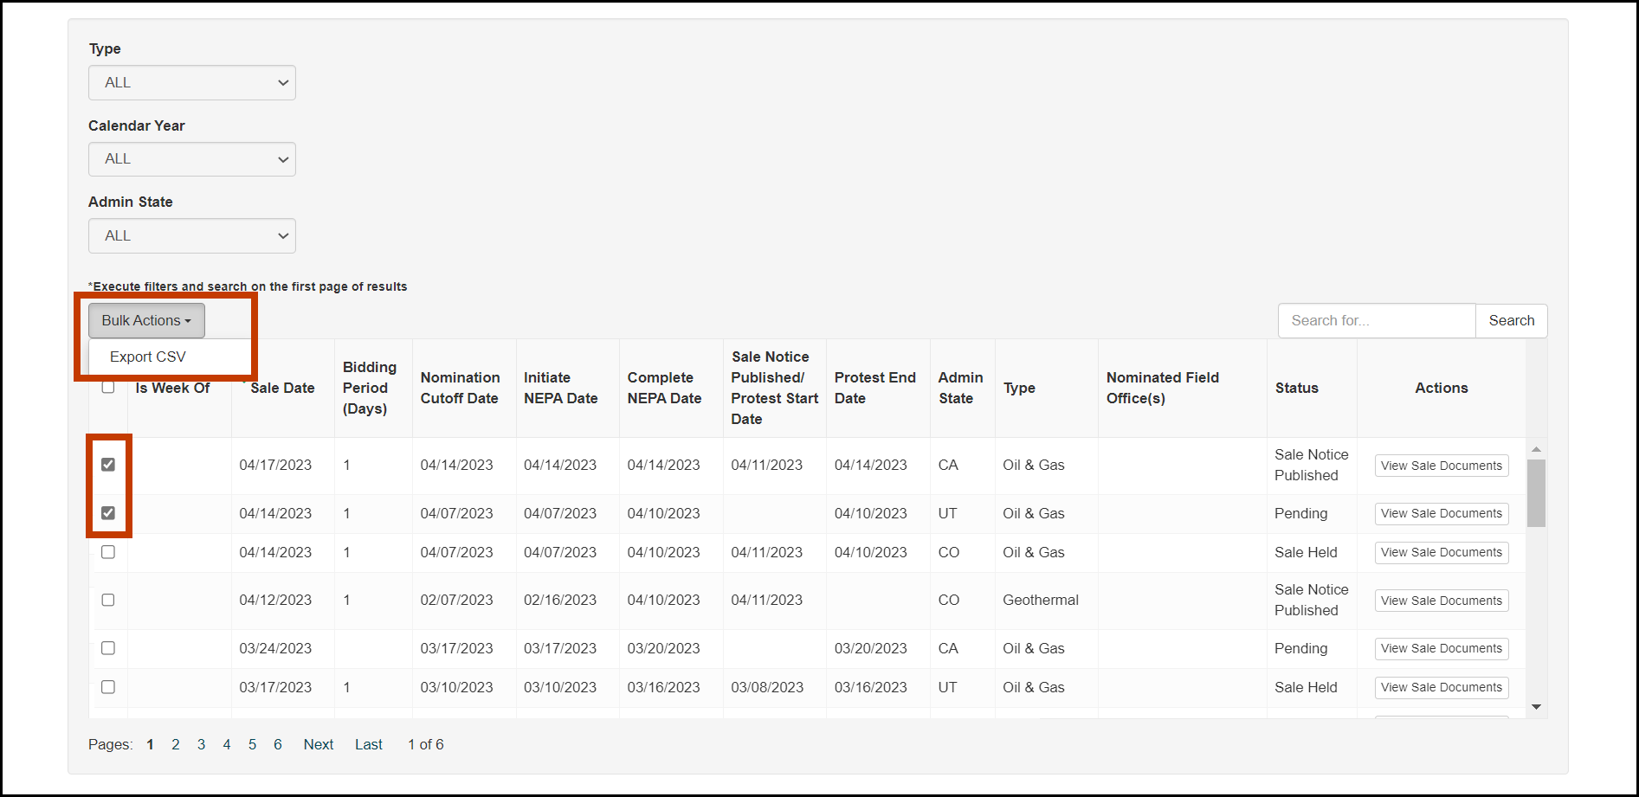Check the checkbox for the 03/24/2023 sale
Screen dimensions: 1639x797
point(108,647)
